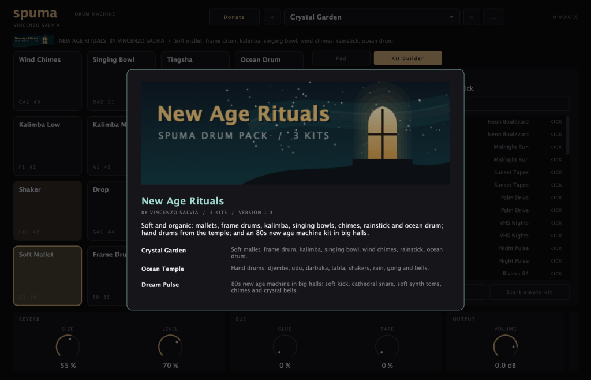
Task: Switch to the Pad tab
Action: coord(341,58)
